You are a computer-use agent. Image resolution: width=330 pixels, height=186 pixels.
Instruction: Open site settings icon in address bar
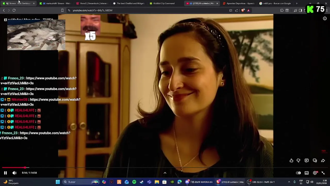(69, 10)
